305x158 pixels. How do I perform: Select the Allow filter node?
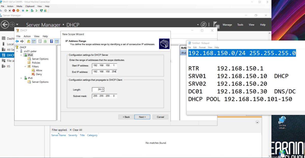coord(39,70)
